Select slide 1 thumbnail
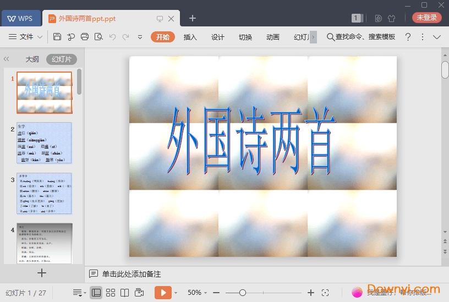449x302 pixels. 45,92
